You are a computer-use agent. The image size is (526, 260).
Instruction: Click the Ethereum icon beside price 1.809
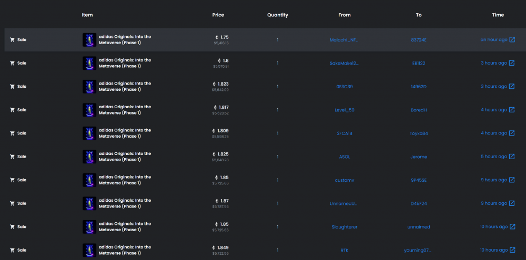(214, 131)
